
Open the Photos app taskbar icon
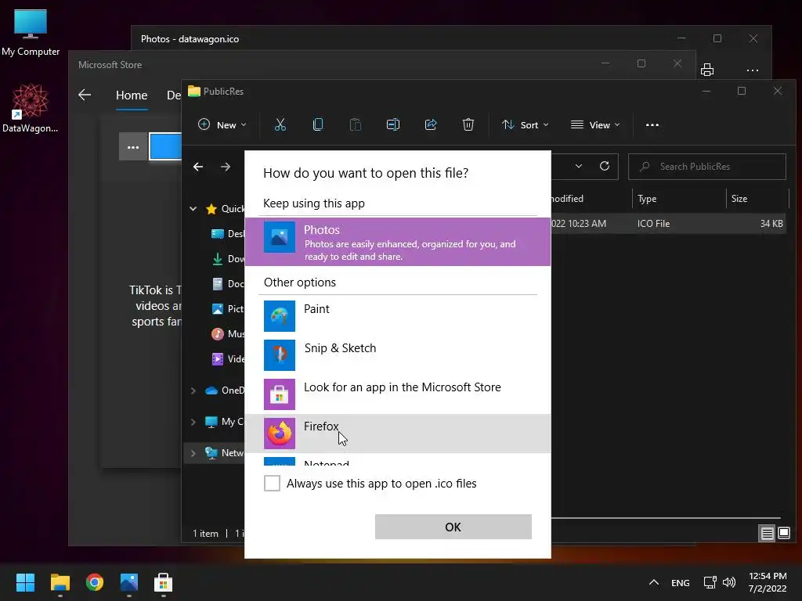(129, 582)
